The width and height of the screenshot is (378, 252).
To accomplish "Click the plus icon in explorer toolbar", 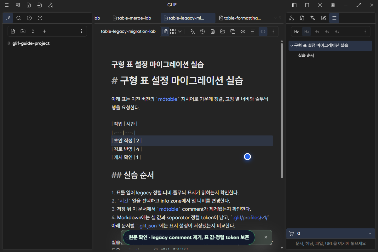I will click(44, 31).
